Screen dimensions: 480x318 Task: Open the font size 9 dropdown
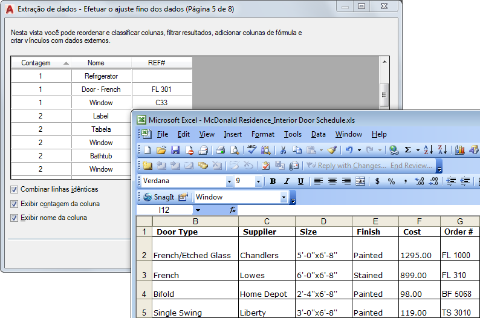click(258, 181)
